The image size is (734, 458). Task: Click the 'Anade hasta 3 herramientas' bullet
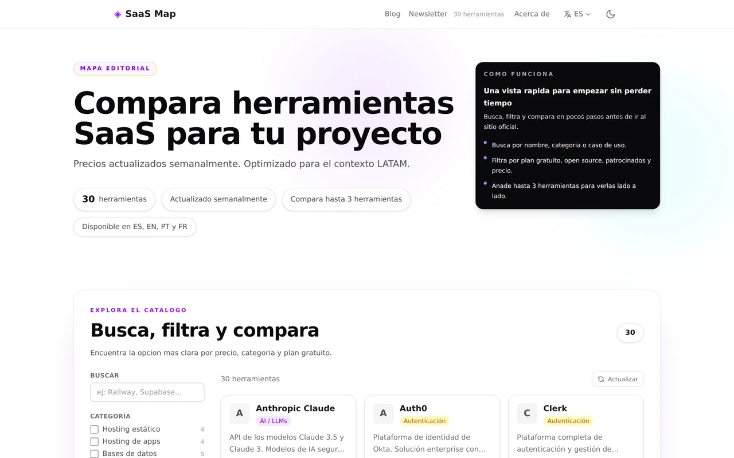tap(564, 191)
